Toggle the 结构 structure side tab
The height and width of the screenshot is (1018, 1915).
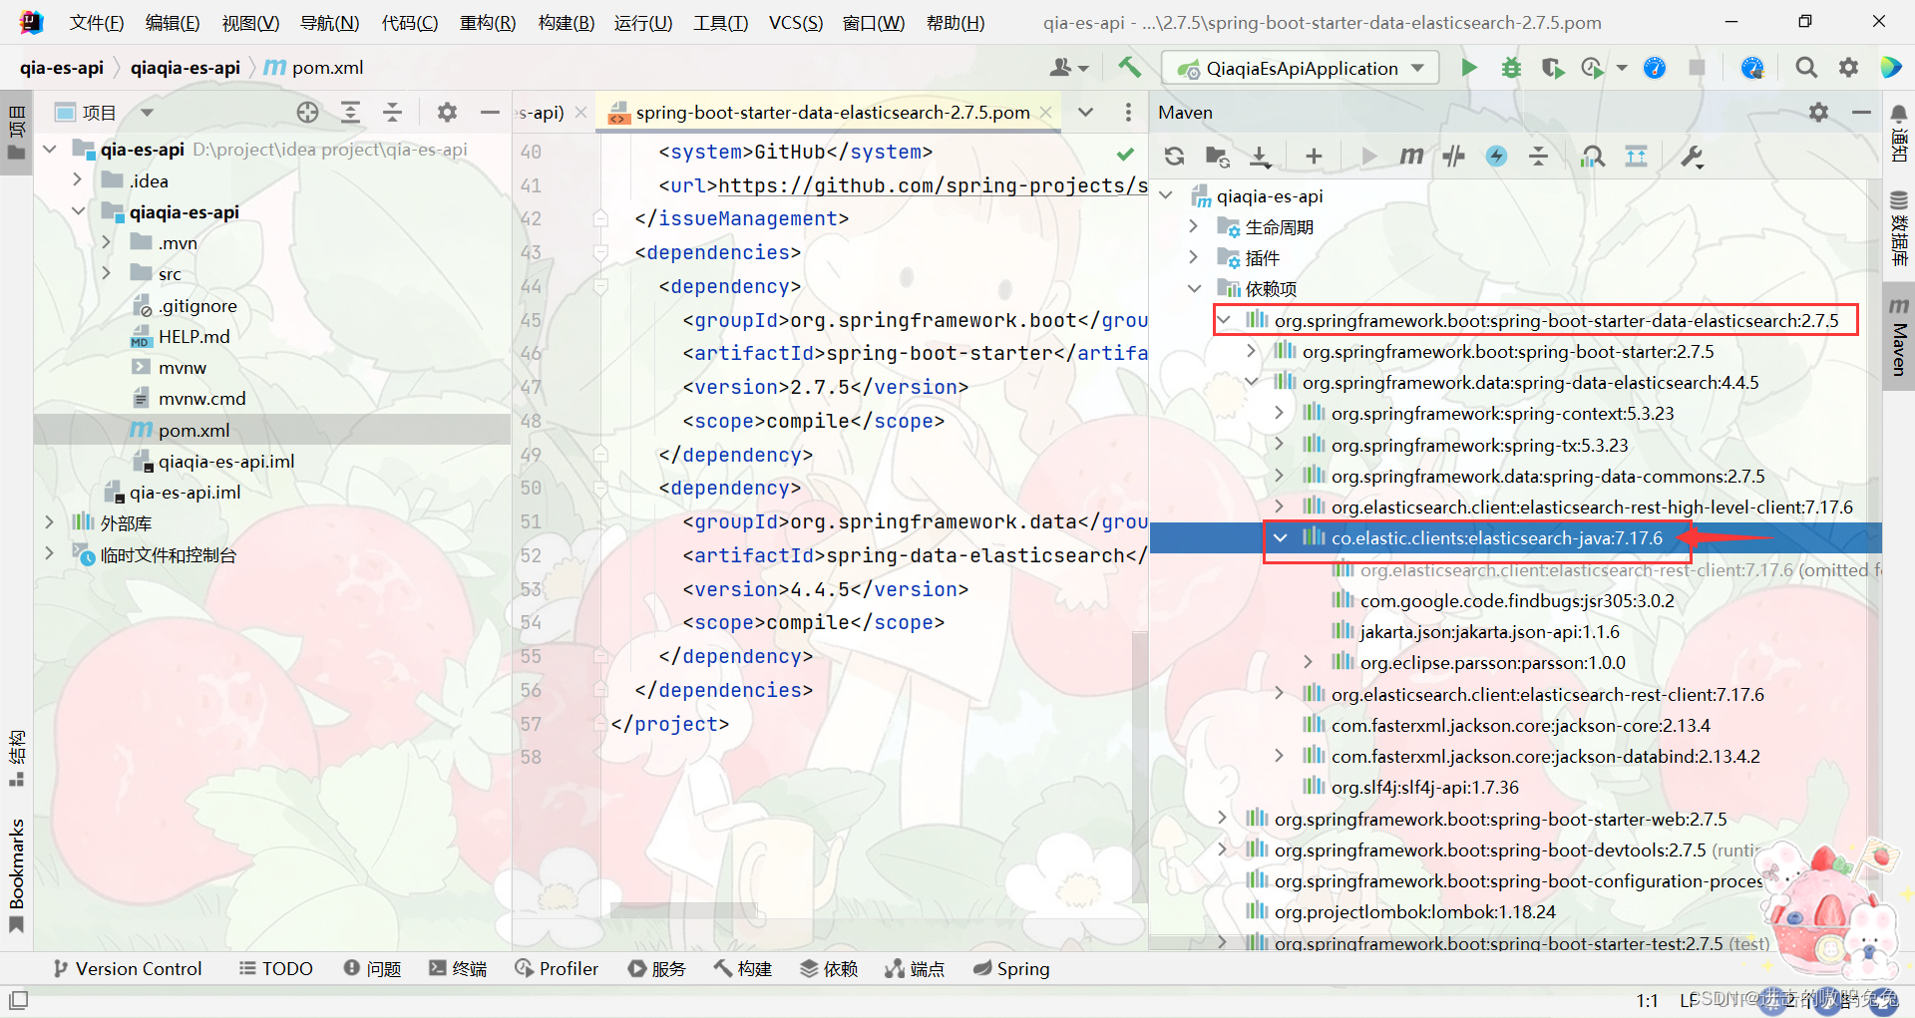(x=16, y=758)
